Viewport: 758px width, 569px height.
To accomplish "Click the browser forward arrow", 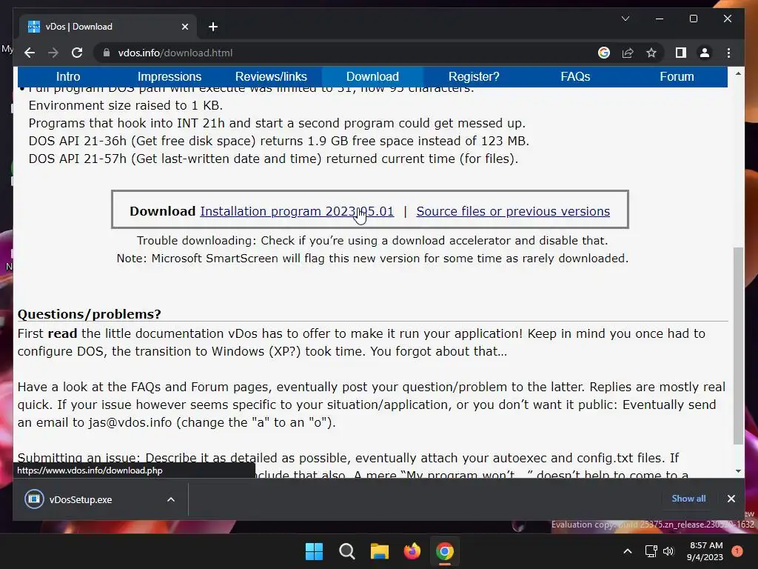I will [53, 53].
